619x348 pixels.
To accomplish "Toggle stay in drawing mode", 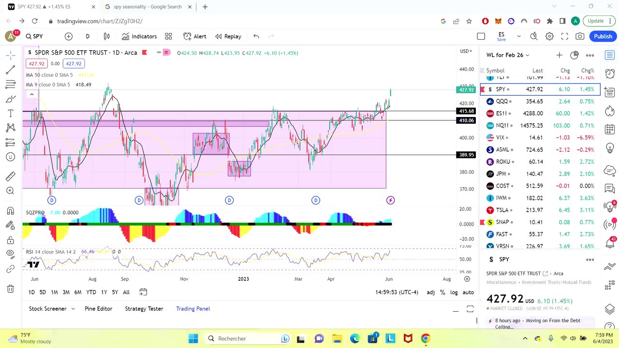I will coord(10,225).
